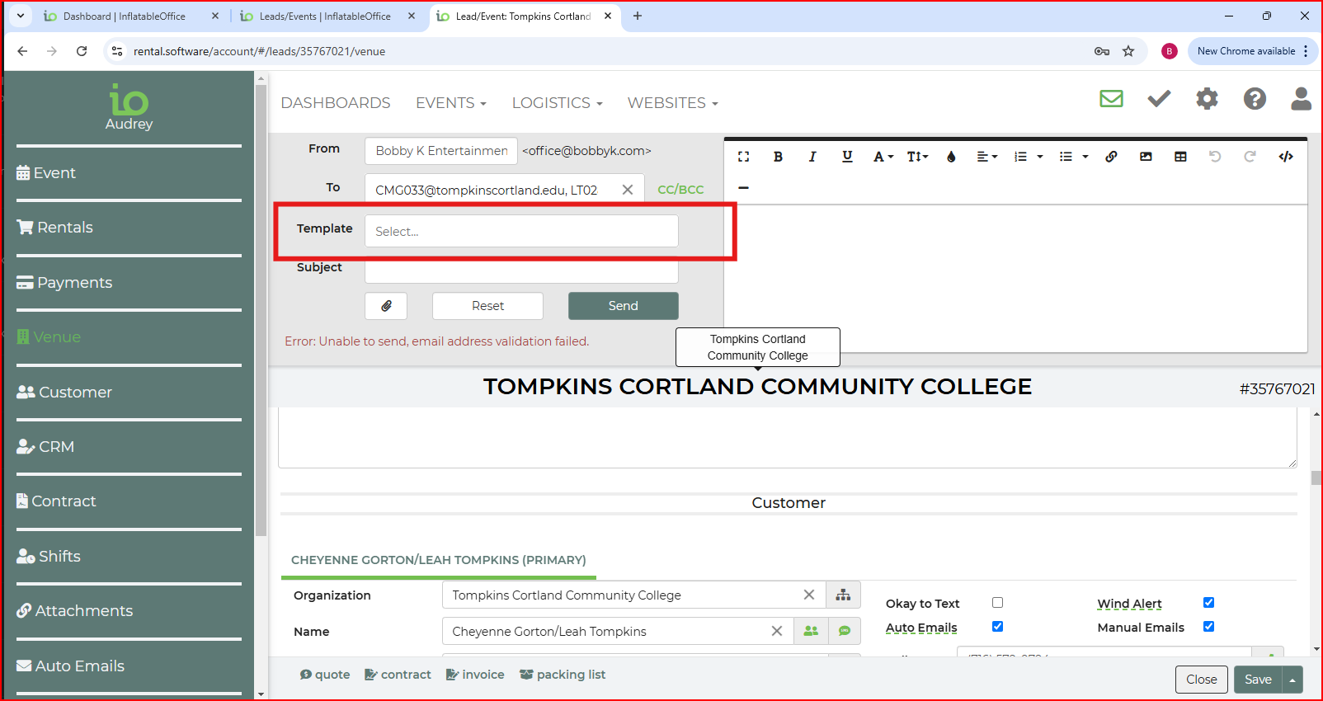Open settings with the gear icon
This screenshot has height=701, width=1323.
pyautogui.click(x=1207, y=99)
